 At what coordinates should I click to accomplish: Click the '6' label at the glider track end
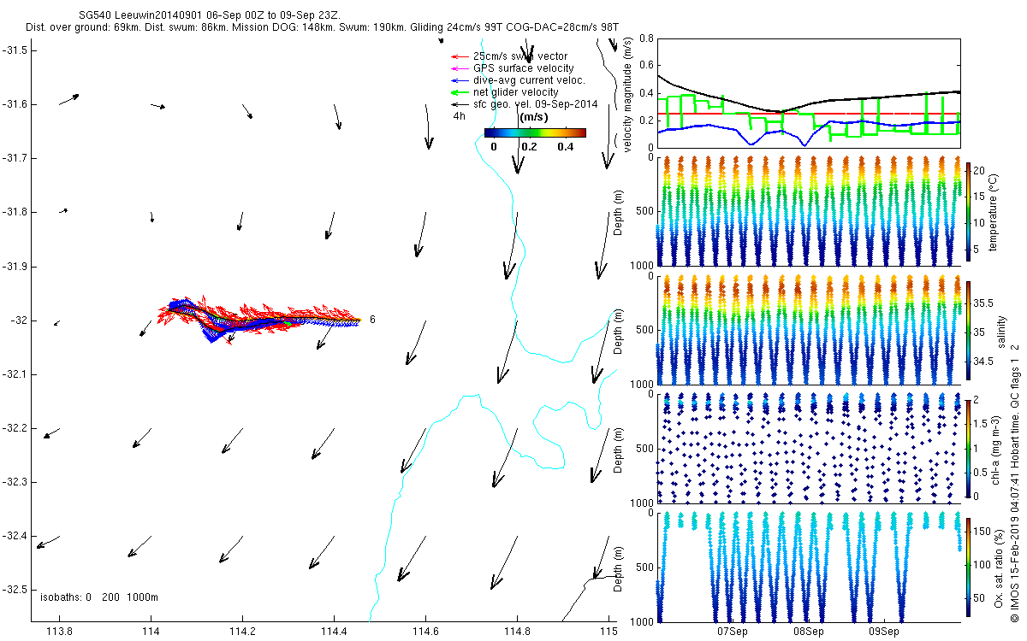pyautogui.click(x=372, y=320)
